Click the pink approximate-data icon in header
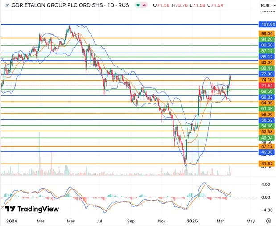This screenshot has width=276, height=226. (144, 5)
